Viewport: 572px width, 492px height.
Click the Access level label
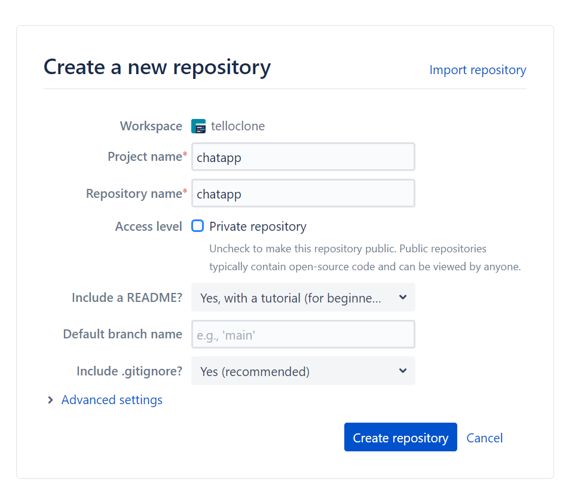(x=148, y=227)
